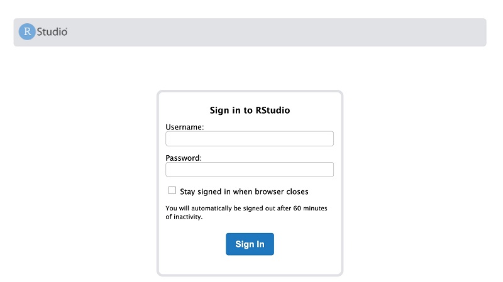Click the word "automatically" in the notice
The height and width of the screenshot is (282, 503).
click(211, 209)
